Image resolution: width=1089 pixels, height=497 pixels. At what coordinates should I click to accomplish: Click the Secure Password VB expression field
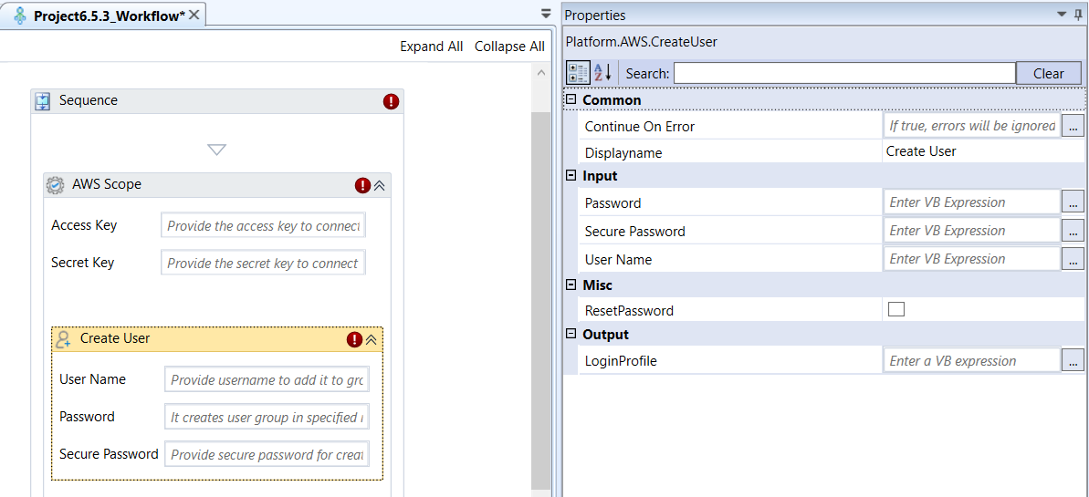[x=972, y=231]
